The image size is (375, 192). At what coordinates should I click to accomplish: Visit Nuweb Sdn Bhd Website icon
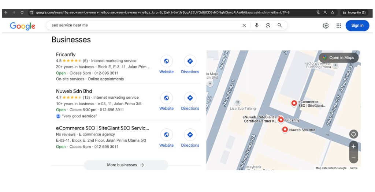click(x=167, y=98)
